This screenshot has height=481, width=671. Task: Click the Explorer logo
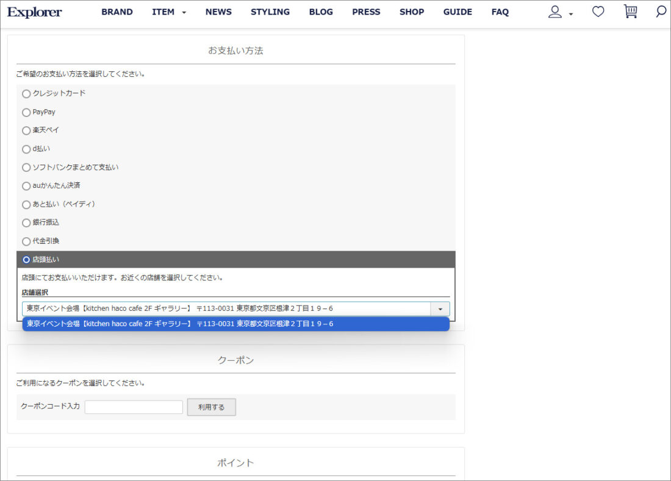(x=34, y=12)
